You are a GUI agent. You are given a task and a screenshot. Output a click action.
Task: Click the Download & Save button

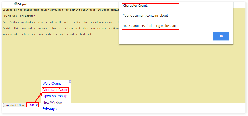point(15,105)
